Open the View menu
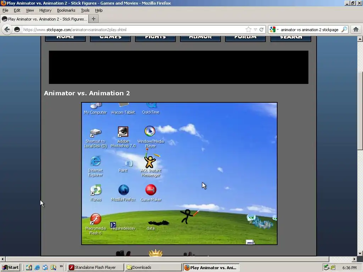Screen dimensions: 363x272 (x=30, y=10)
